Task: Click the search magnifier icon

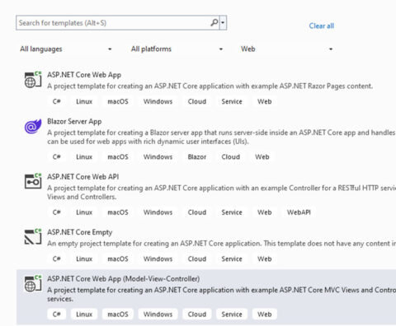Action: click(214, 22)
